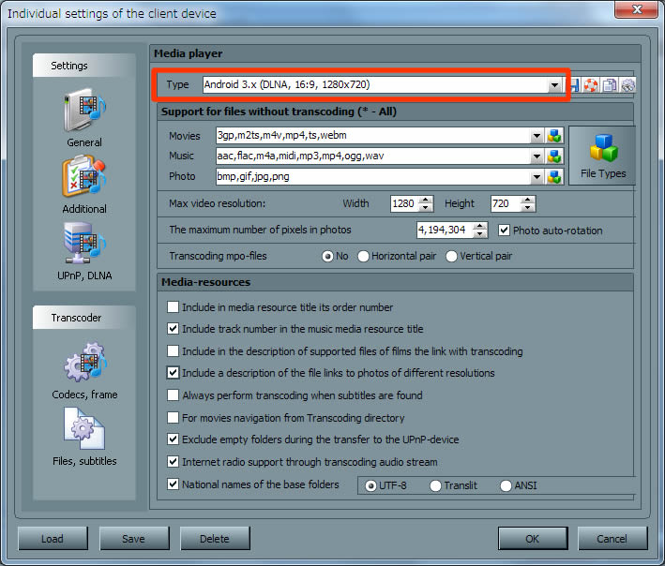Click the cubes icon next to Photo field
Viewport: 665px width, 566px height.
pyautogui.click(x=554, y=176)
